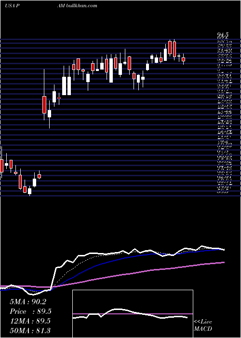Click the <<Live MACD label
This screenshot has width=241, height=338.
(x=203, y=325)
